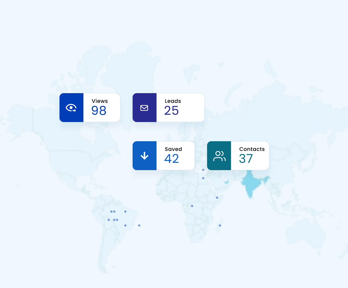
Task: Click Australia on the world map
Action: click(x=306, y=236)
